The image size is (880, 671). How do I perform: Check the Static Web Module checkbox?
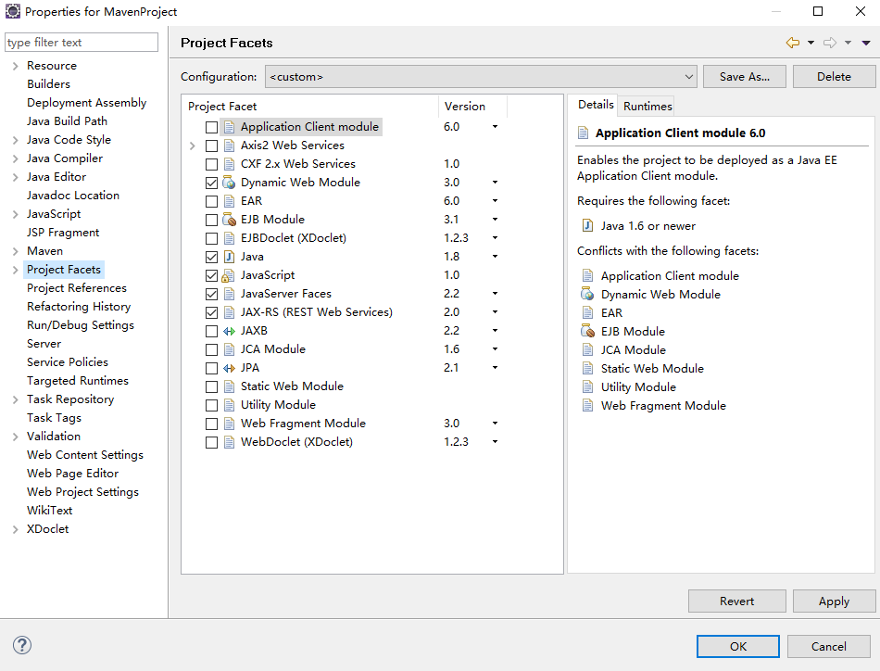click(x=211, y=386)
